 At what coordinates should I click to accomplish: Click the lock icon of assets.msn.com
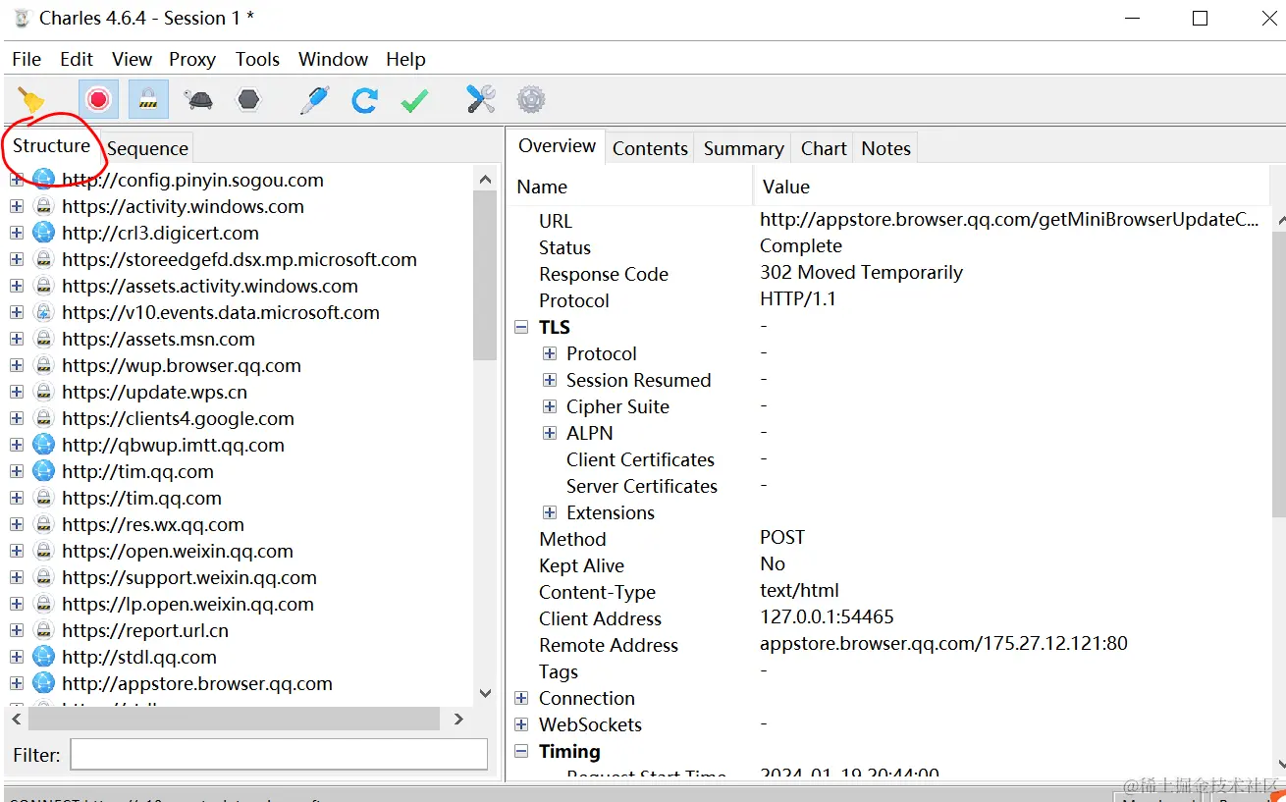click(x=43, y=339)
